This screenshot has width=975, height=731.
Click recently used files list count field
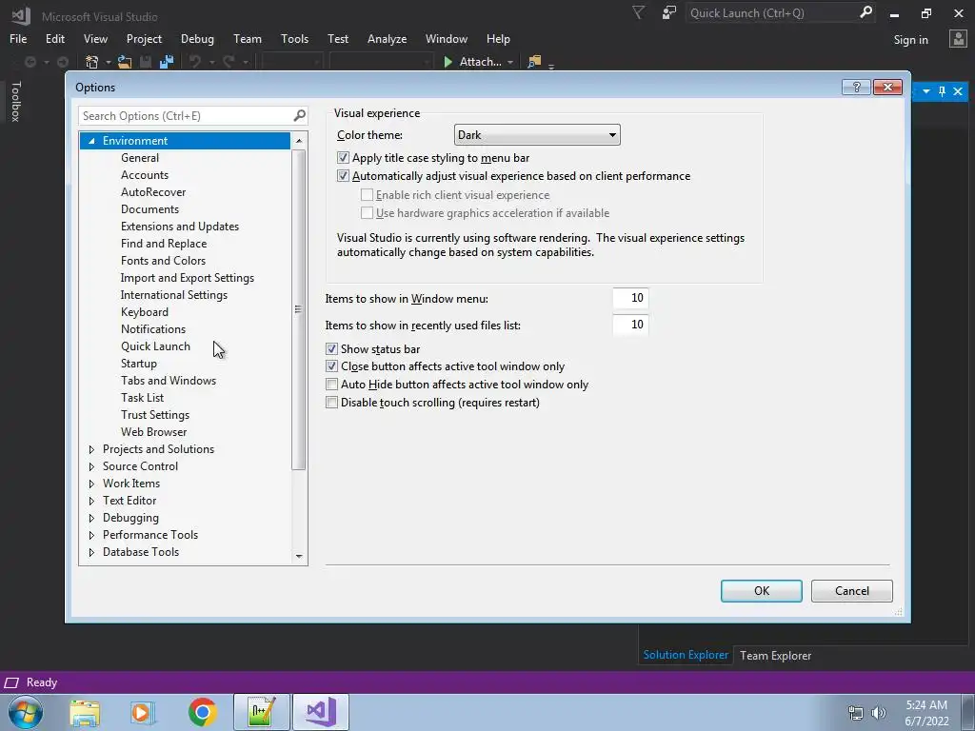coord(630,325)
